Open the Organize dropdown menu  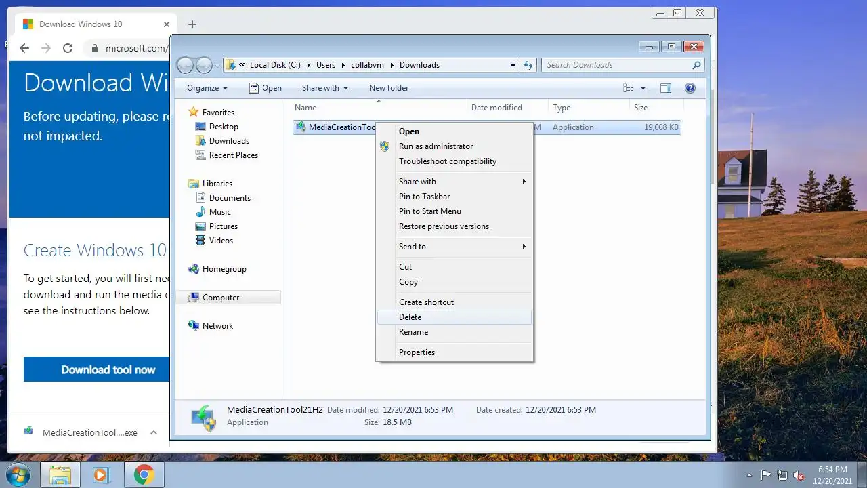tap(207, 88)
